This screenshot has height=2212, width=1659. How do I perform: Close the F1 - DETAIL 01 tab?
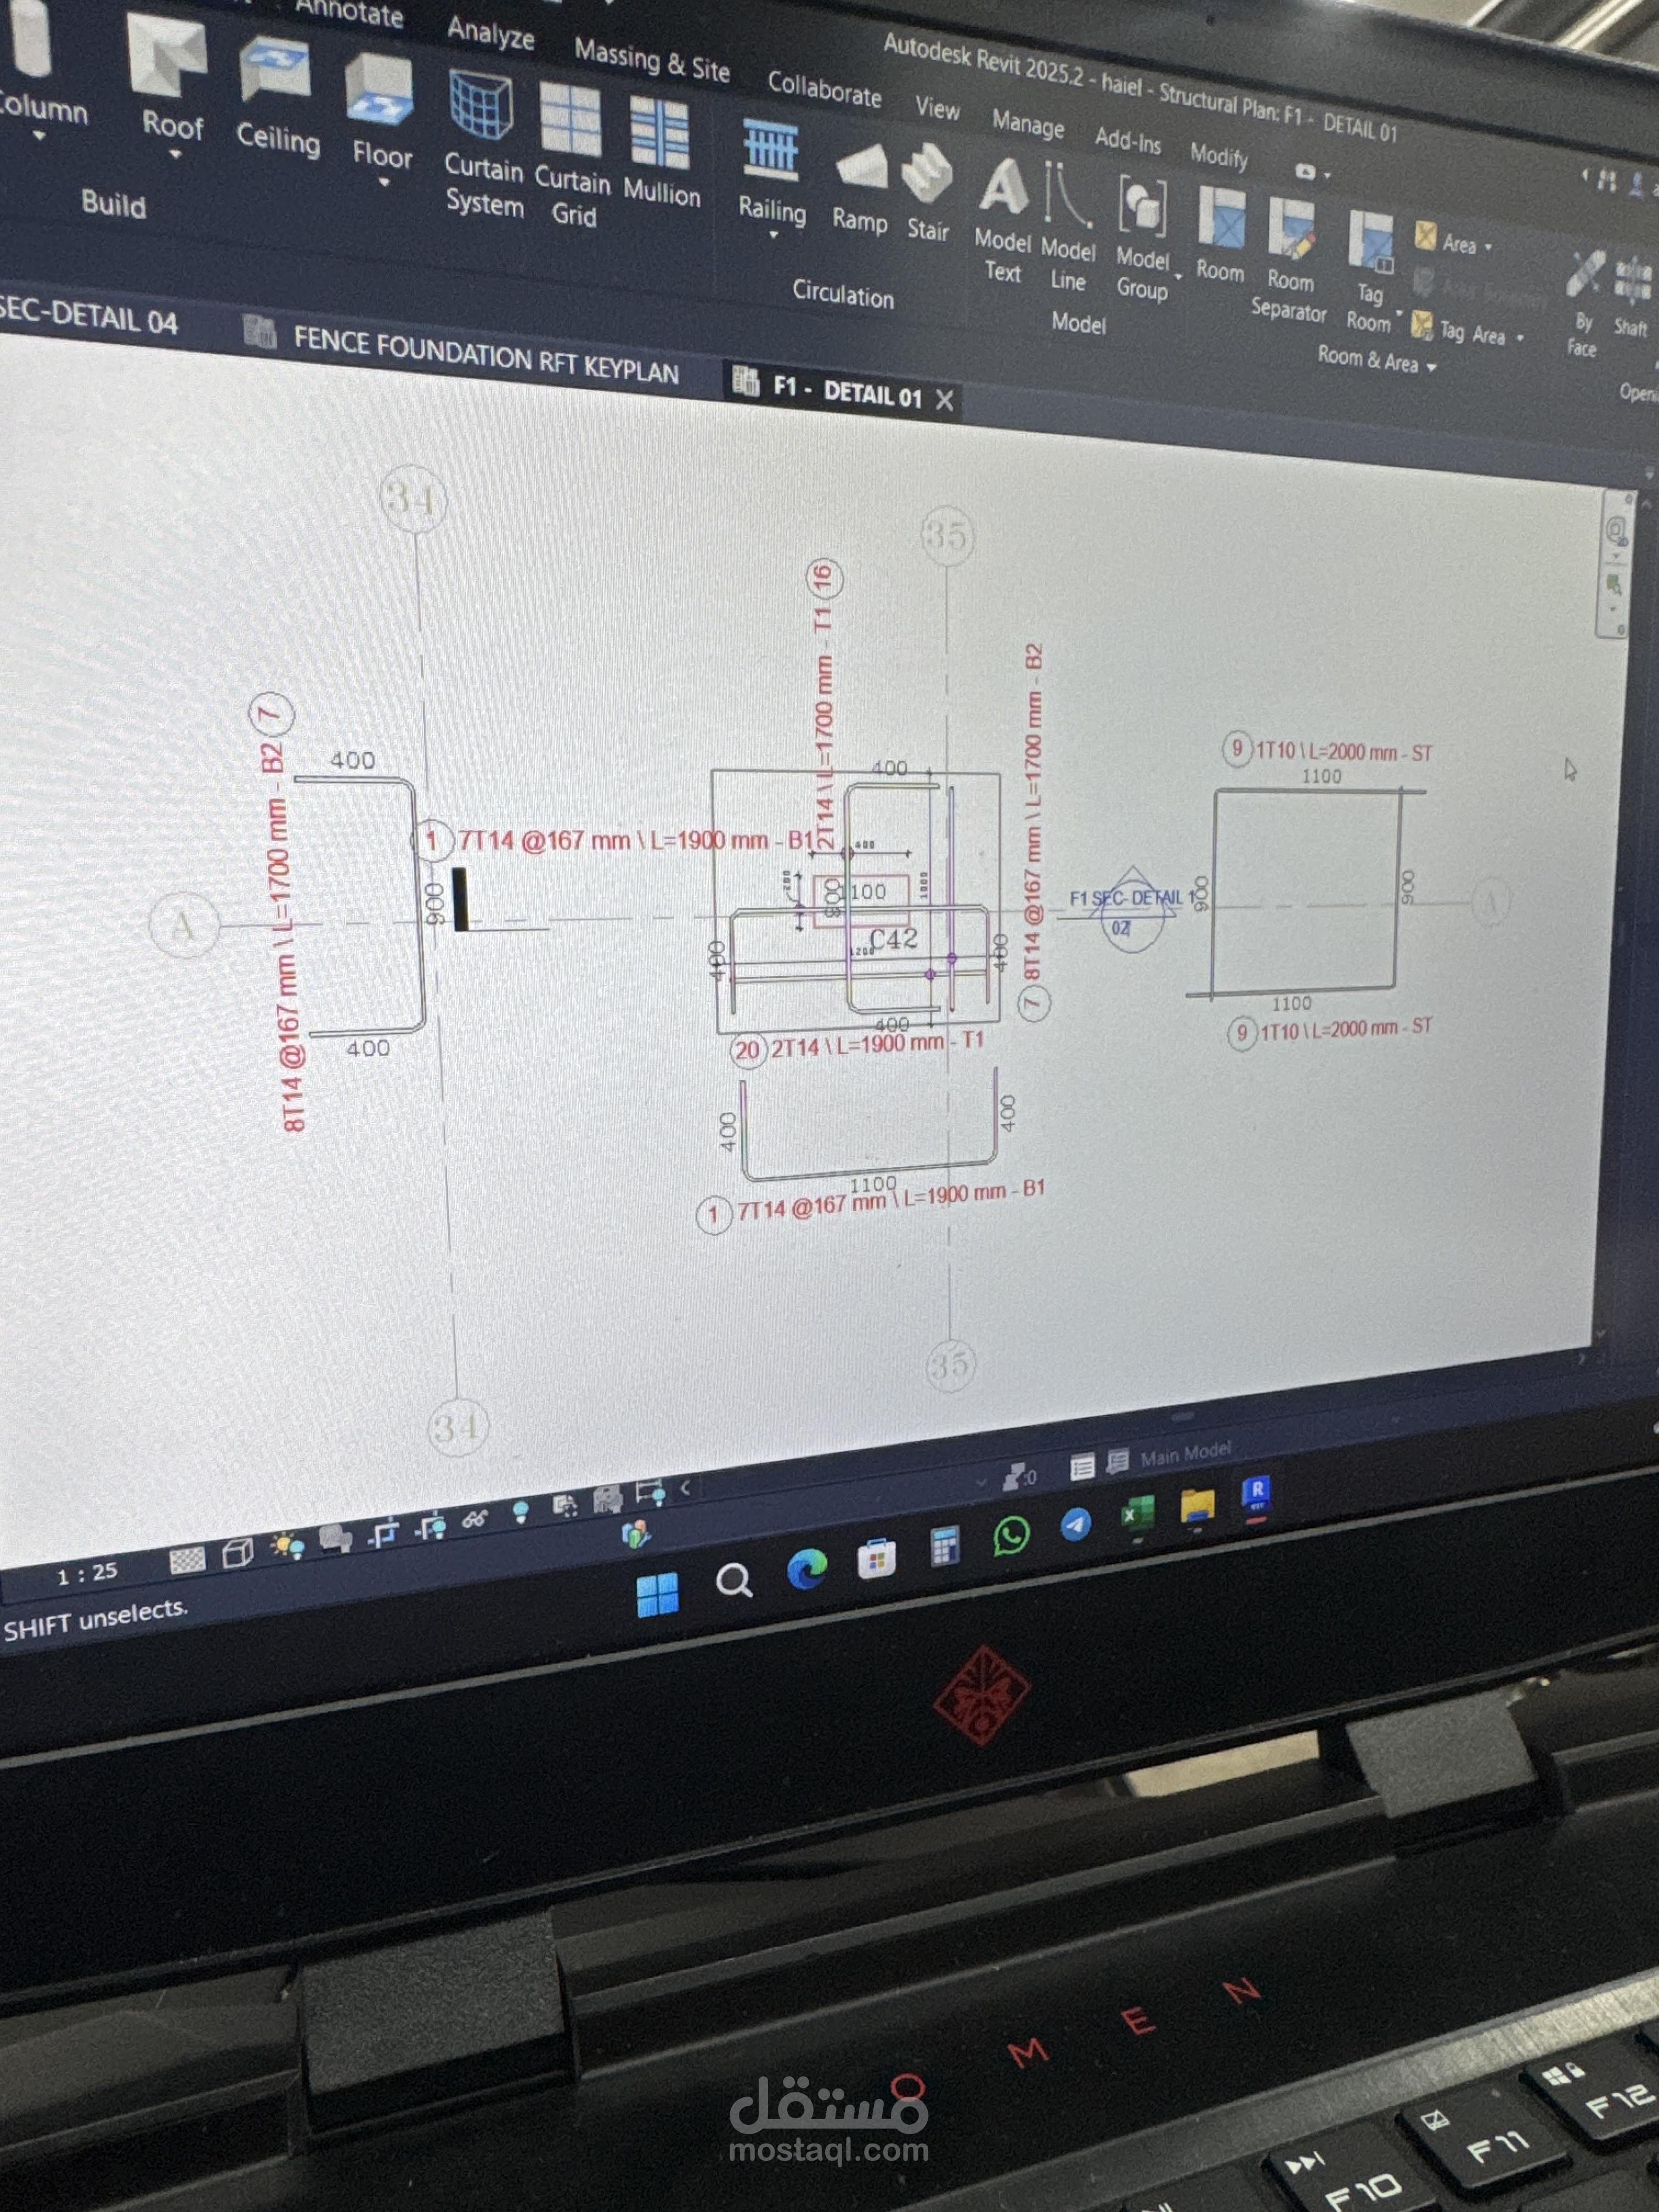click(943, 400)
